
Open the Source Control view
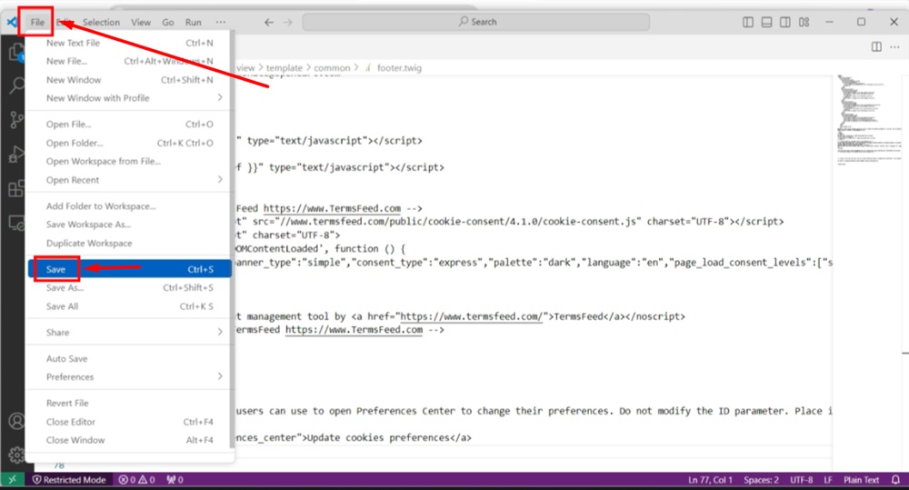[16, 120]
